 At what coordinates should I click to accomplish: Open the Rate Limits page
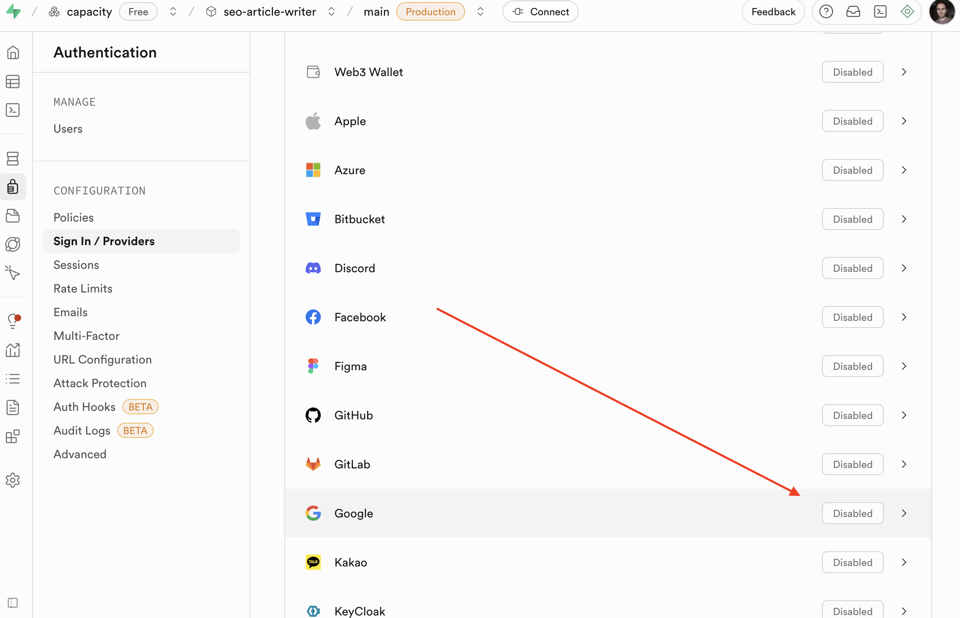83,289
